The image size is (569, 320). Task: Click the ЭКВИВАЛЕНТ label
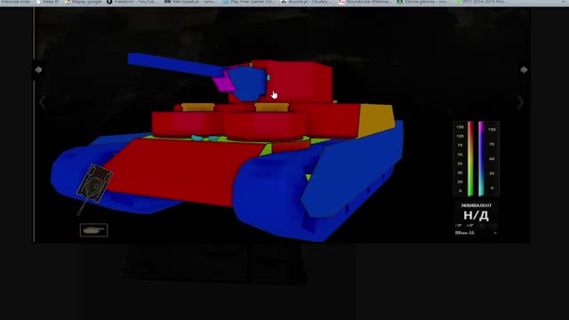point(476,205)
